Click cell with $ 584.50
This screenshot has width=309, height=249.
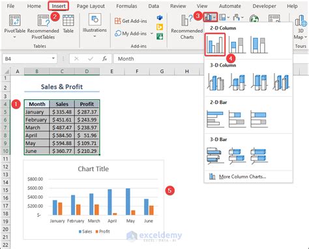coord(62,135)
